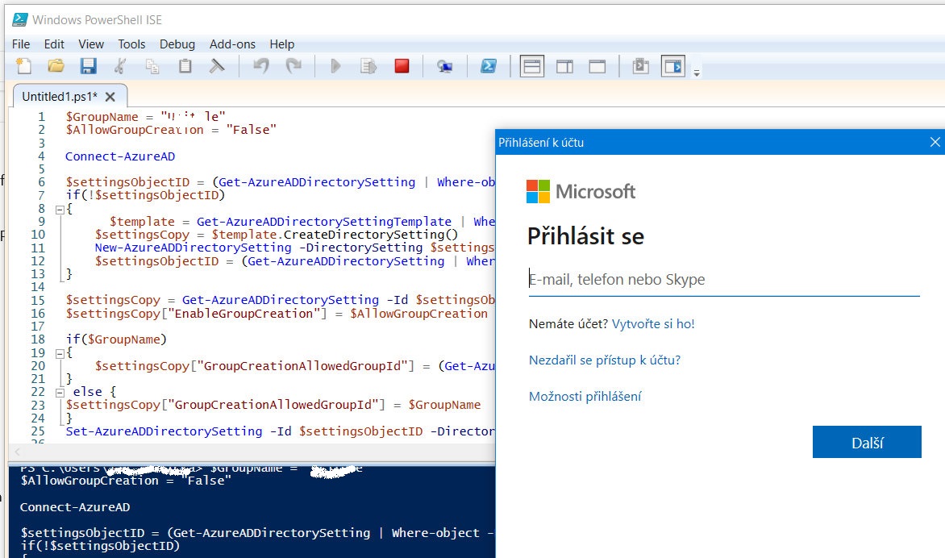Click line 25 Set-AzureADDirectorySetting in editor
Image resolution: width=945 pixels, height=558 pixels.
280,431
